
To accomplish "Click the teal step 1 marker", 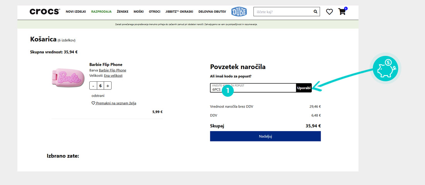I will point(228,91).
